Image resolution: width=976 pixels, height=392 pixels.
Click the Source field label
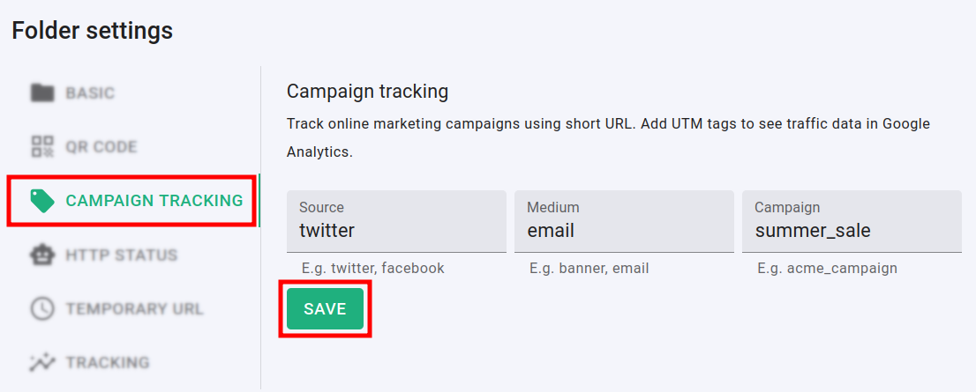321,208
